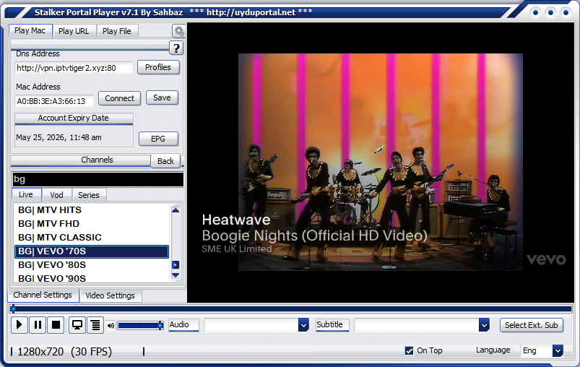Adjust the volume slider
The image size is (580, 367).
point(140,326)
